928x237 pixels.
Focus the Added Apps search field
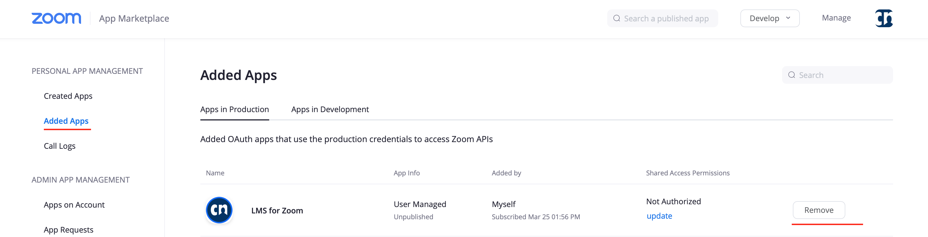(837, 75)
